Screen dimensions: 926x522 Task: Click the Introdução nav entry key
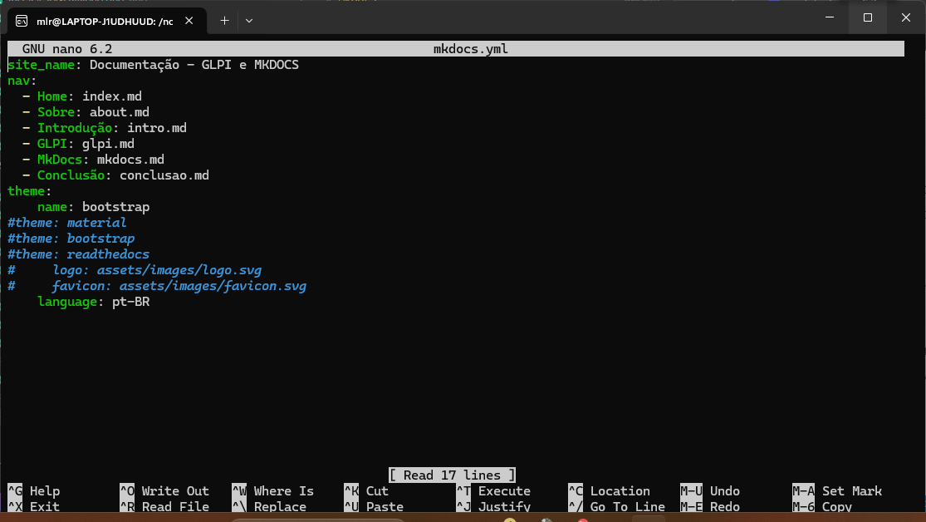75,128
